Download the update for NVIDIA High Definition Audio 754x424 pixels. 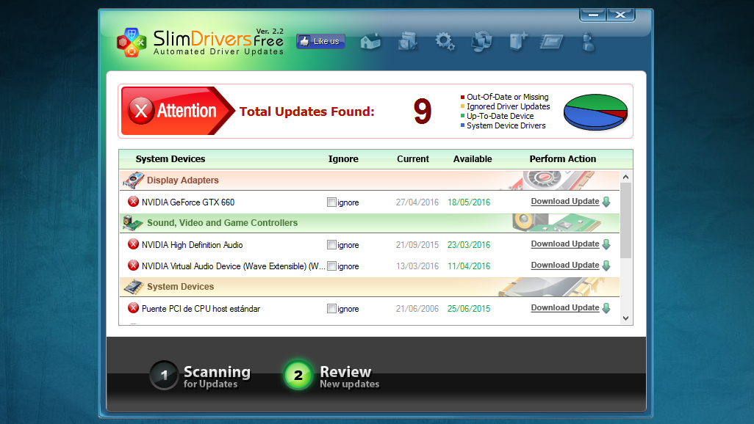[565, 244]
